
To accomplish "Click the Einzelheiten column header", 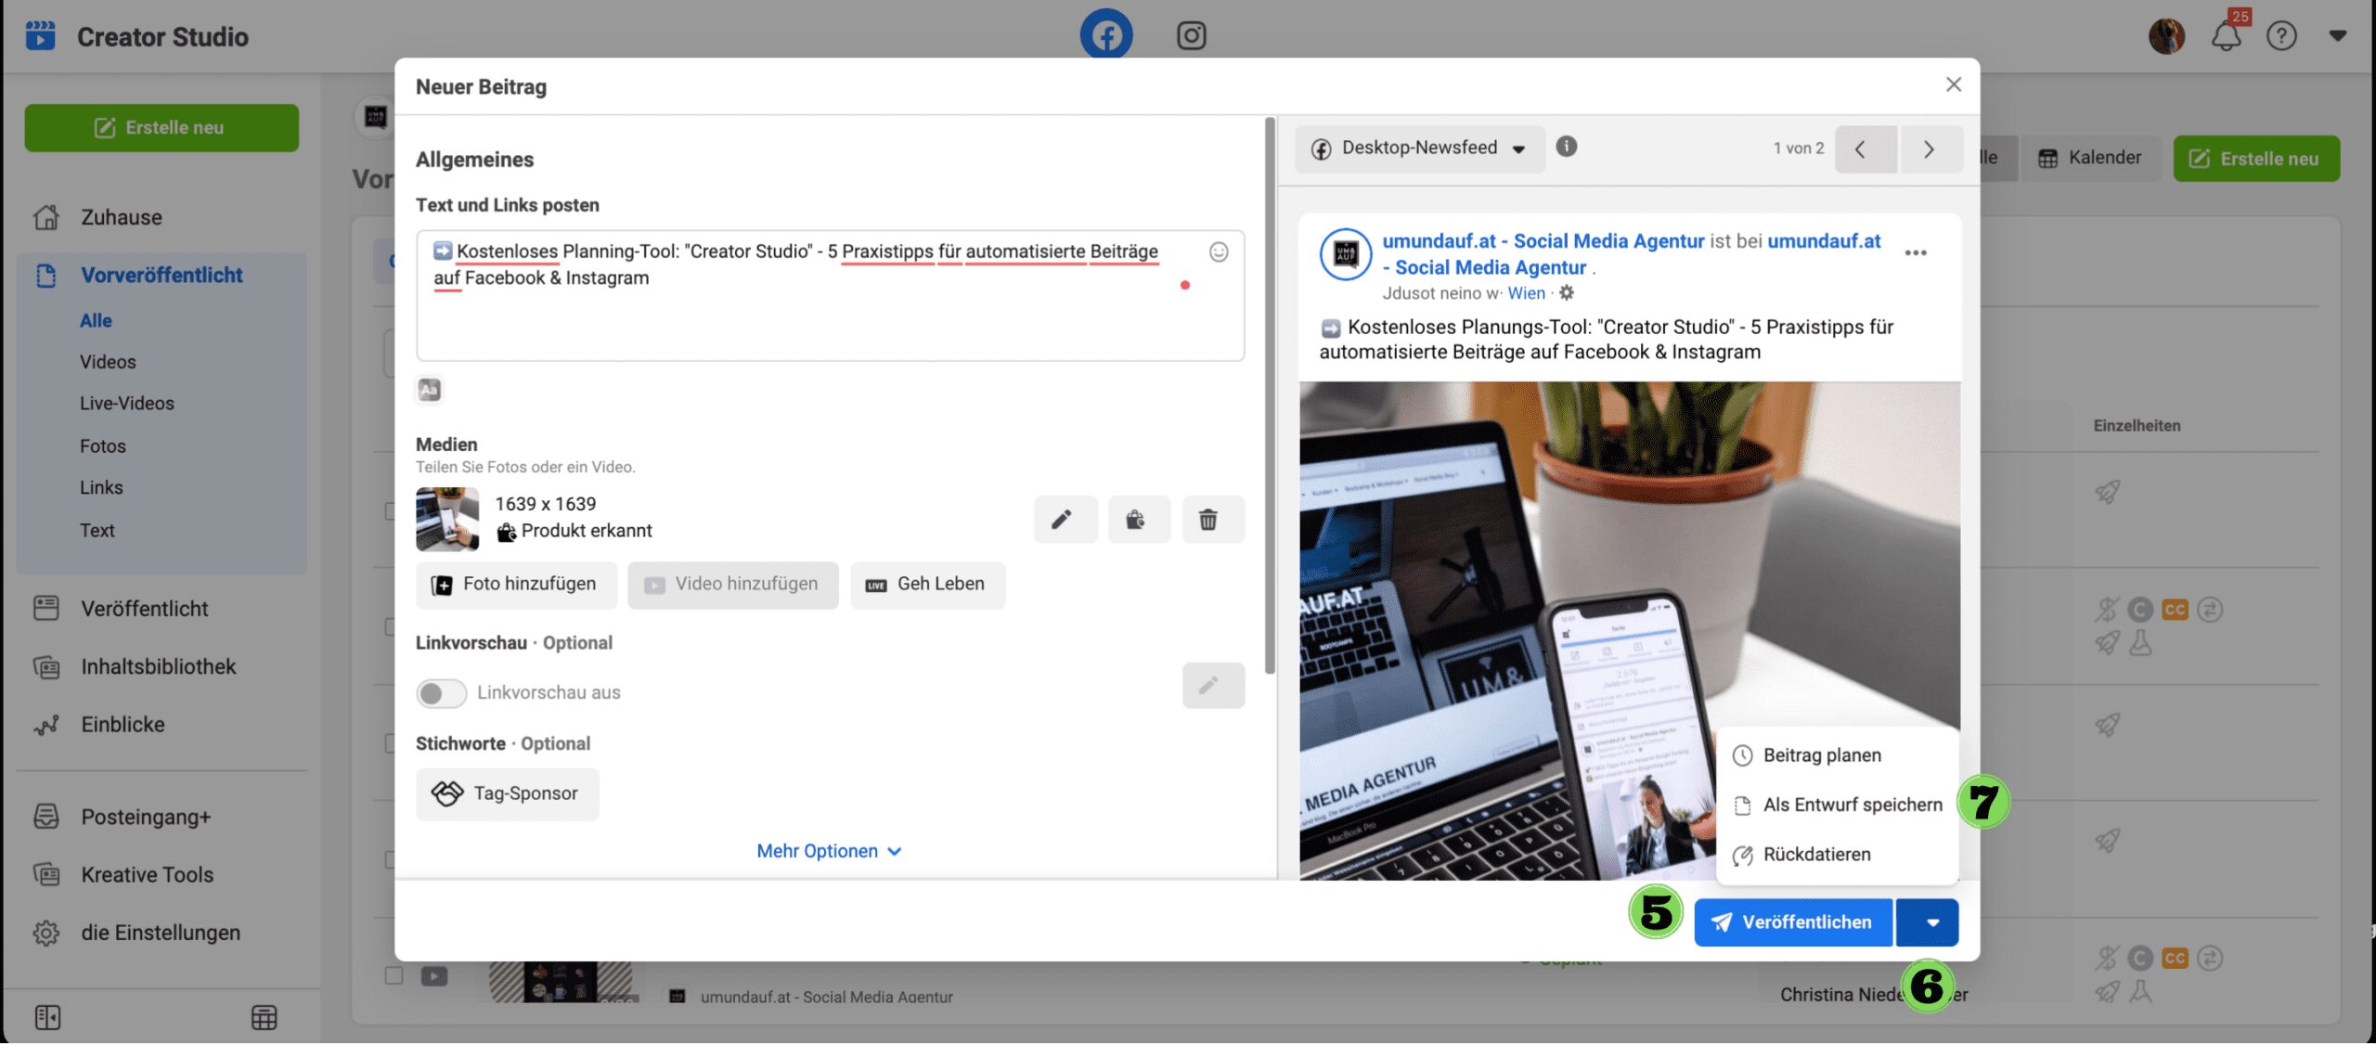I will tap(2136, 426).
